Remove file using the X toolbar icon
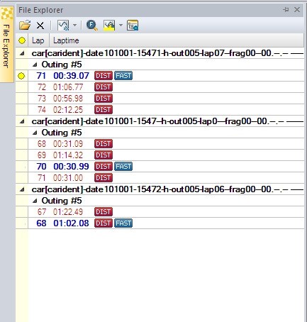 click(40, 26)
